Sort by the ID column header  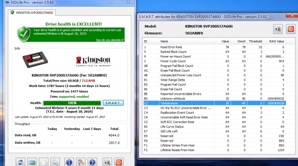(x=151, y=41)
